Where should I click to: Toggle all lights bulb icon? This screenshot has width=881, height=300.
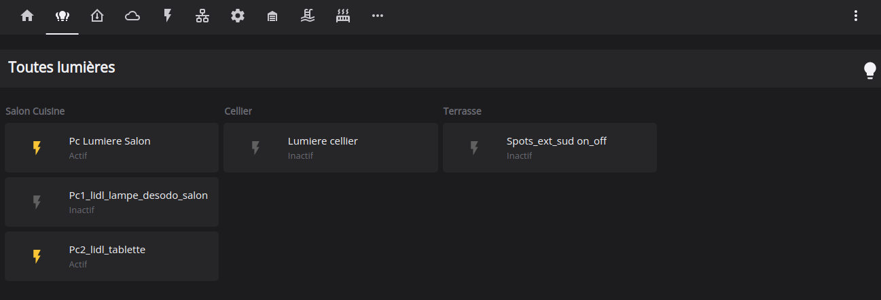pos(870,71)
